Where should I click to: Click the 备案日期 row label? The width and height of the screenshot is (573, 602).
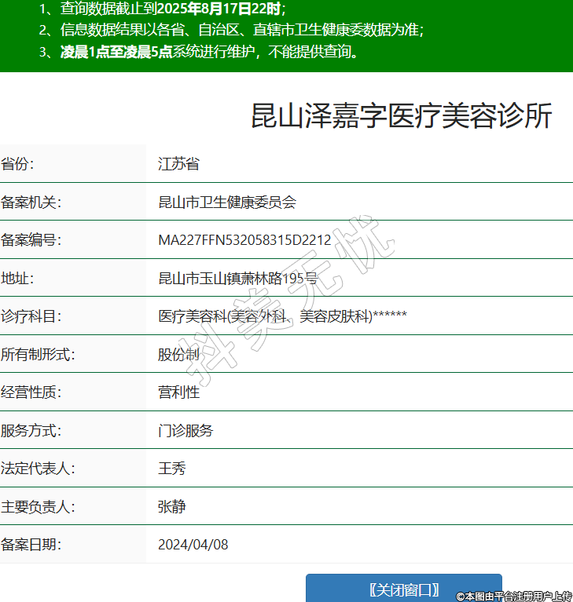[31, 545]
